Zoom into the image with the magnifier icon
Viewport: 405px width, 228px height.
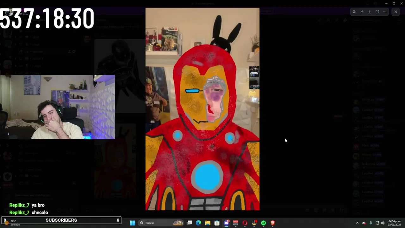(x=354, y=12)
